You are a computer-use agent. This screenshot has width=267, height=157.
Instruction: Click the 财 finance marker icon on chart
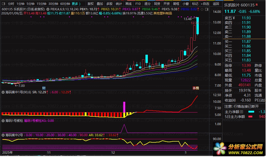pos(44,88)
